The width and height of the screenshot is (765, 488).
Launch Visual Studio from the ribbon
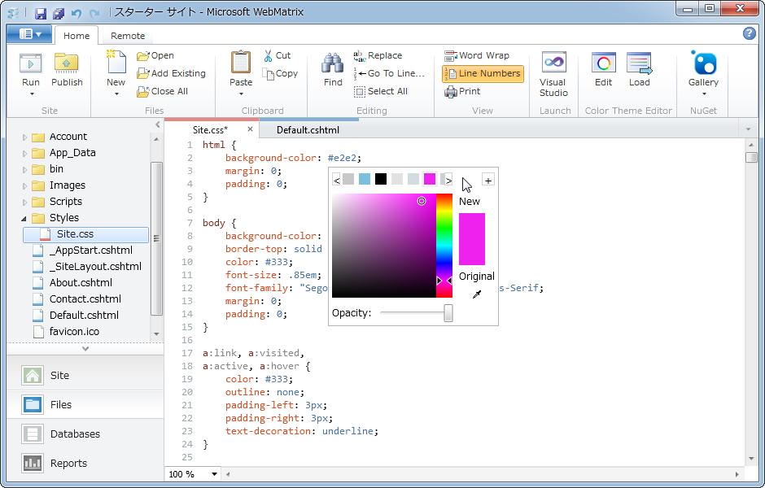coord(553,64)
